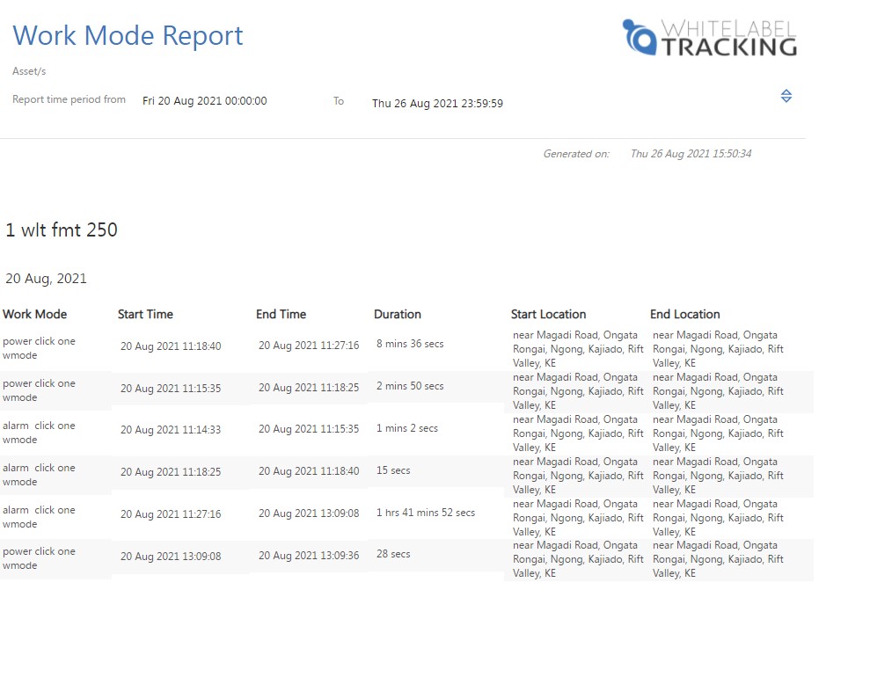Viewport: 870px width, 699px height.
Task: Click the generated timestamp Thu 26 Aug 2021 15:50:34
Action: [x=691, y=154]
